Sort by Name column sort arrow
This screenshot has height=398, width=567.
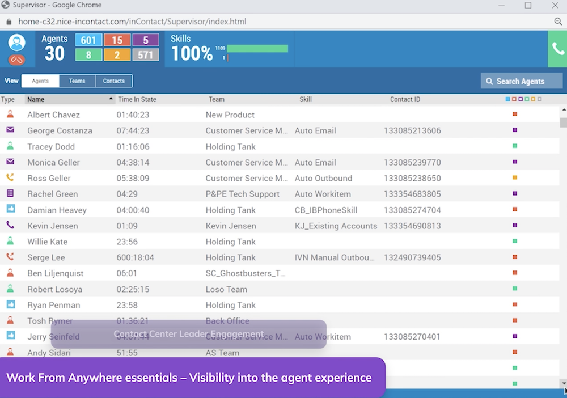pos(111,99)
